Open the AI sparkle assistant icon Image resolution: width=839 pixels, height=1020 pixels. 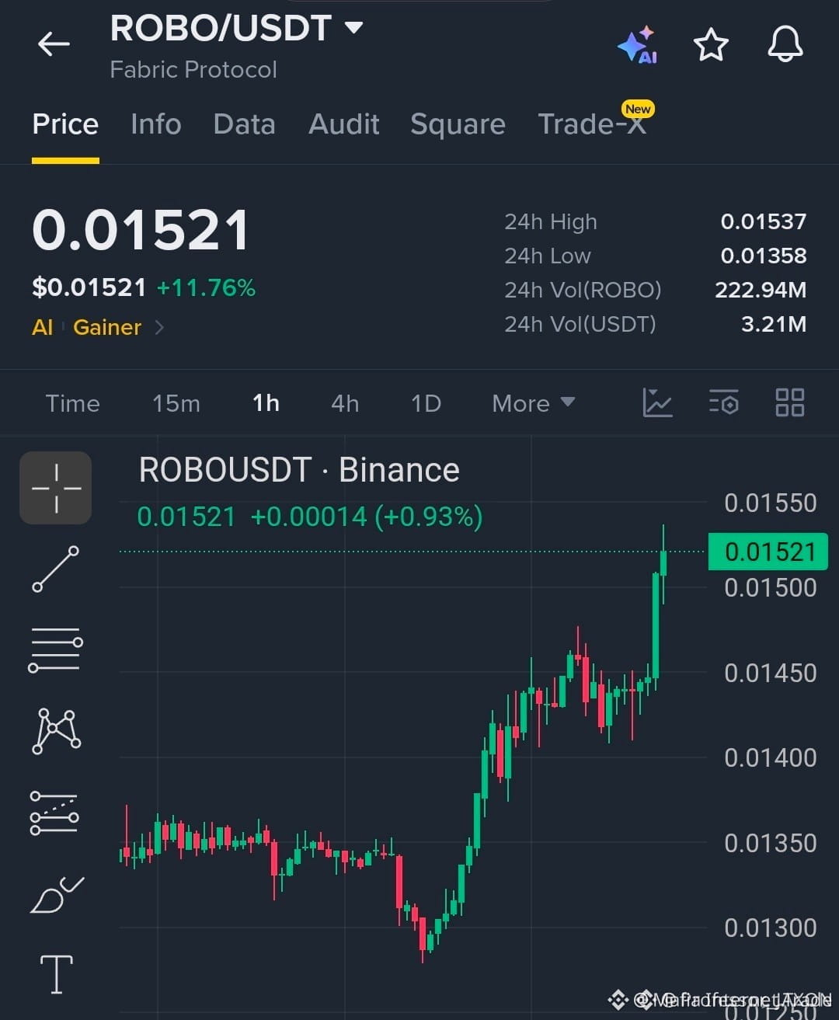(x=638, y=45)
